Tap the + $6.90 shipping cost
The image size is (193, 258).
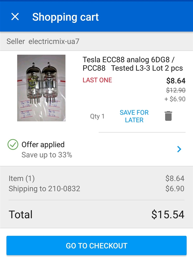click(175, 99)
